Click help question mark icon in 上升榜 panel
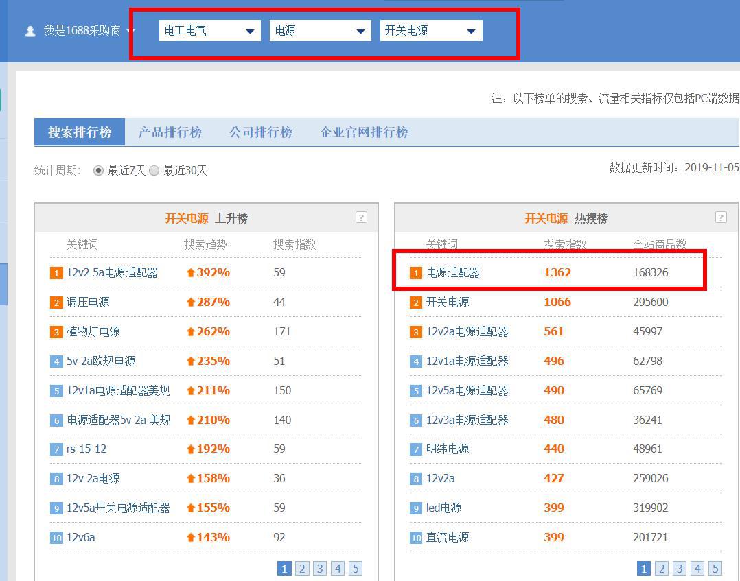This screenshot has height=581, width=740. coord(361,217)
